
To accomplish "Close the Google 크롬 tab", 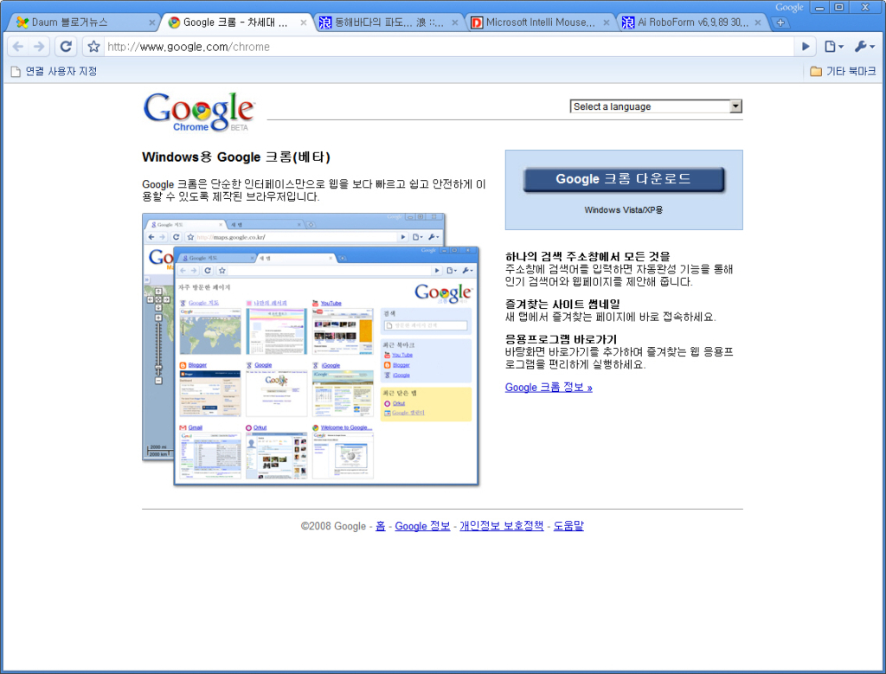I will click(304, 22).
